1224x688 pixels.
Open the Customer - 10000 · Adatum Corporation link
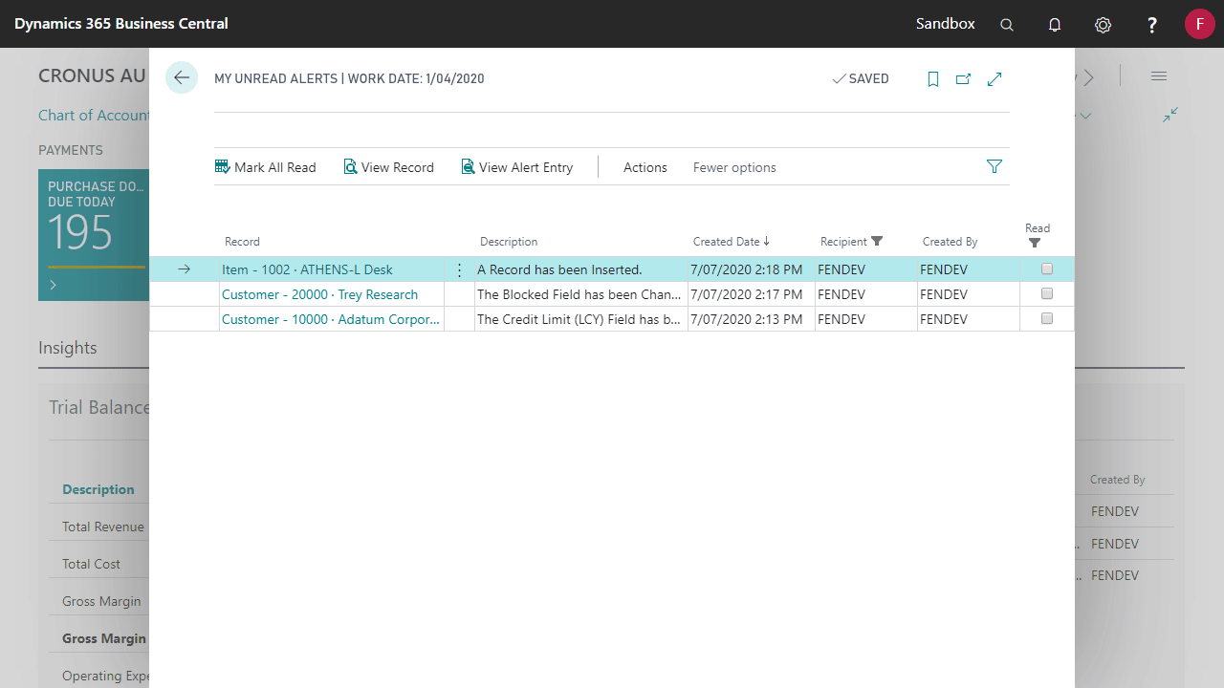(331, 319)
